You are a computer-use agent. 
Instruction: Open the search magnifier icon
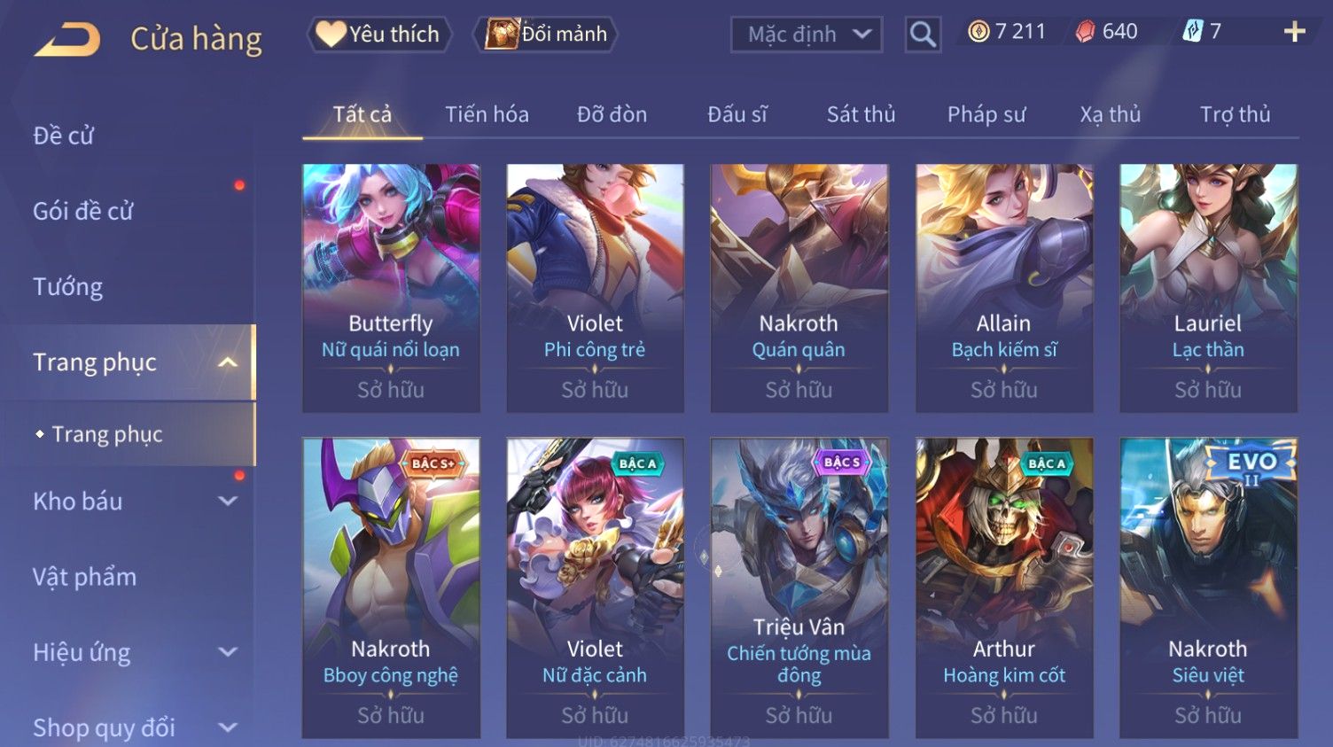[923, 35]
